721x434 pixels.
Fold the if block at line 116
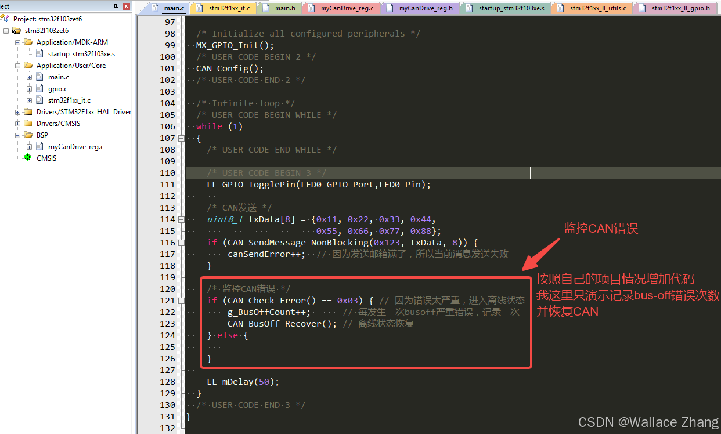[181, 243]
